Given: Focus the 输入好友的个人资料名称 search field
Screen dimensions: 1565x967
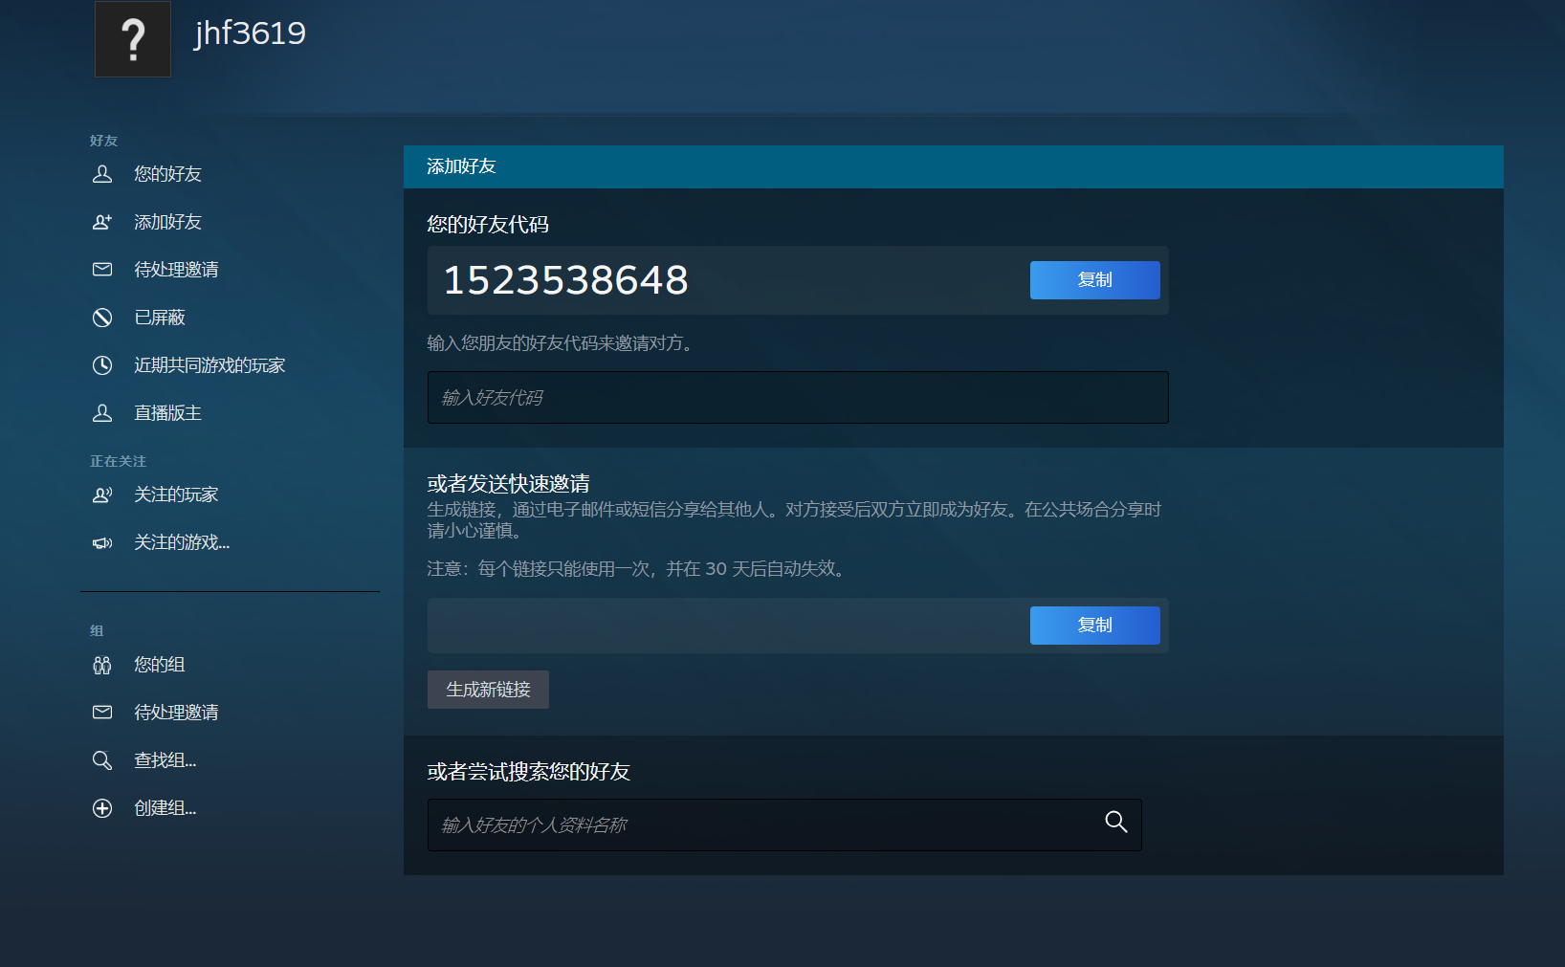Looking at the screenshot, I should [x=760, y=824].
